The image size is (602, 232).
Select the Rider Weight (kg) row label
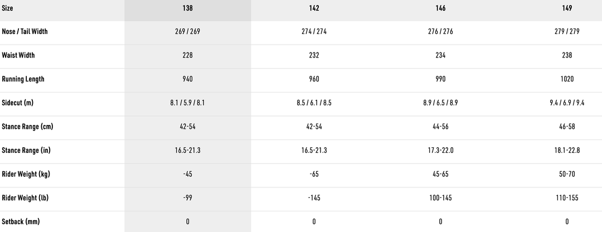pyautogui.click(x=26, y=175)
